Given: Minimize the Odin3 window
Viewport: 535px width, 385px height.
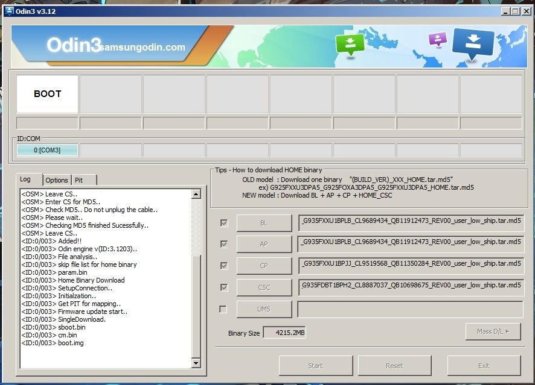Looking at the screenshot, I should pyautogui.click(x=505, y=11).
